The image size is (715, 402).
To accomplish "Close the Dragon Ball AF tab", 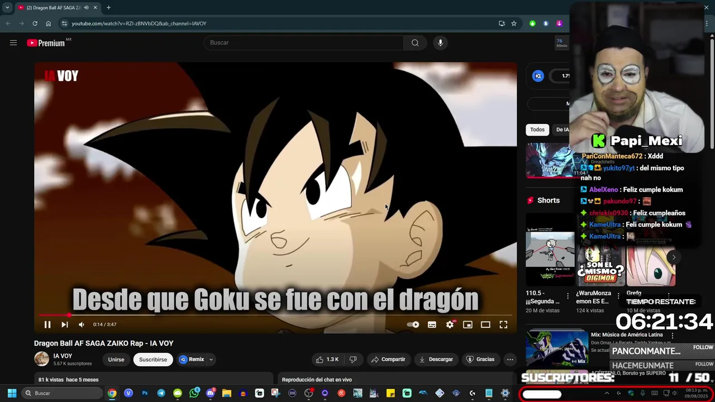I will (95, 8).
